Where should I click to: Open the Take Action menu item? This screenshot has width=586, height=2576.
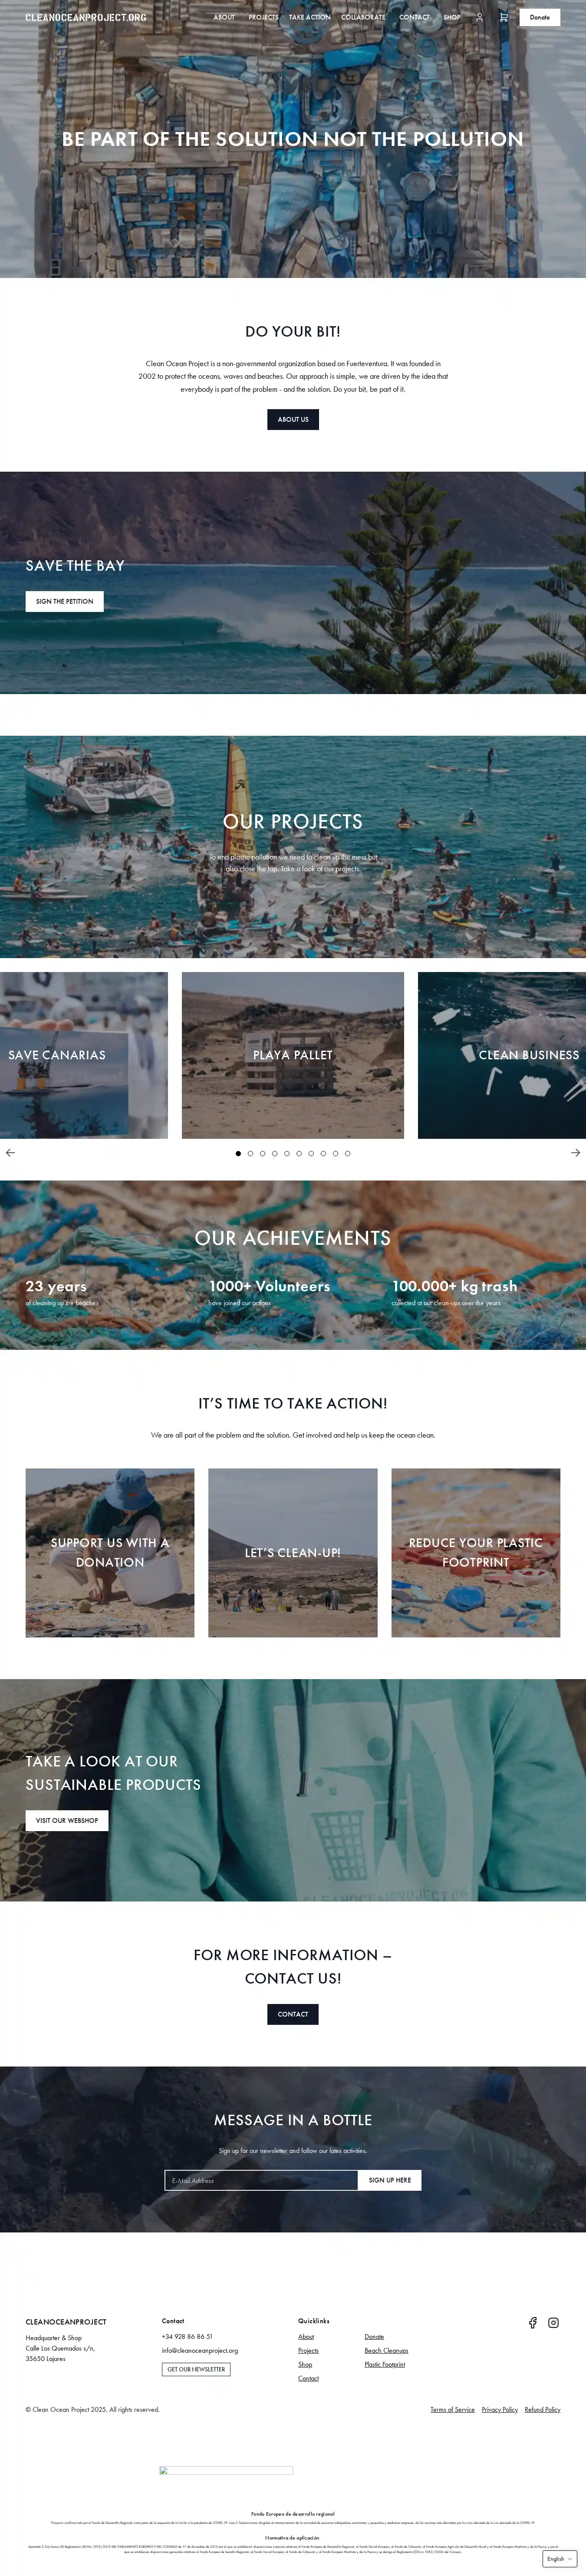[x=309, y=17]
